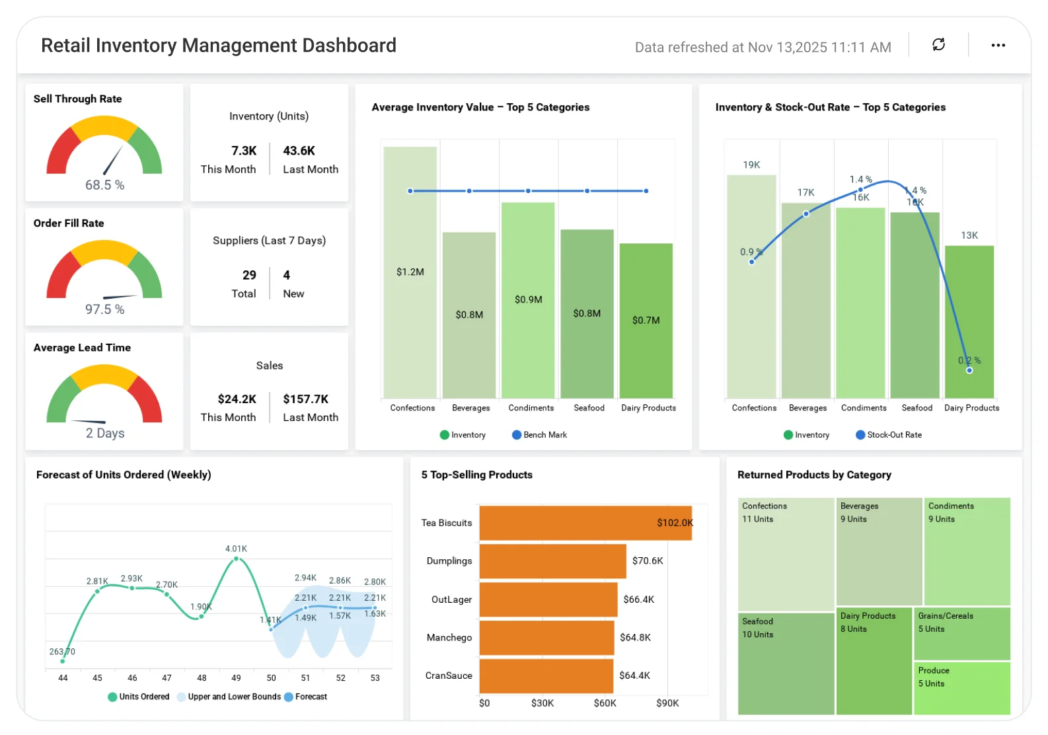Click the Sell Through Rate gauge
Viewport: 1048px width, 735px height.
point(104,145)
